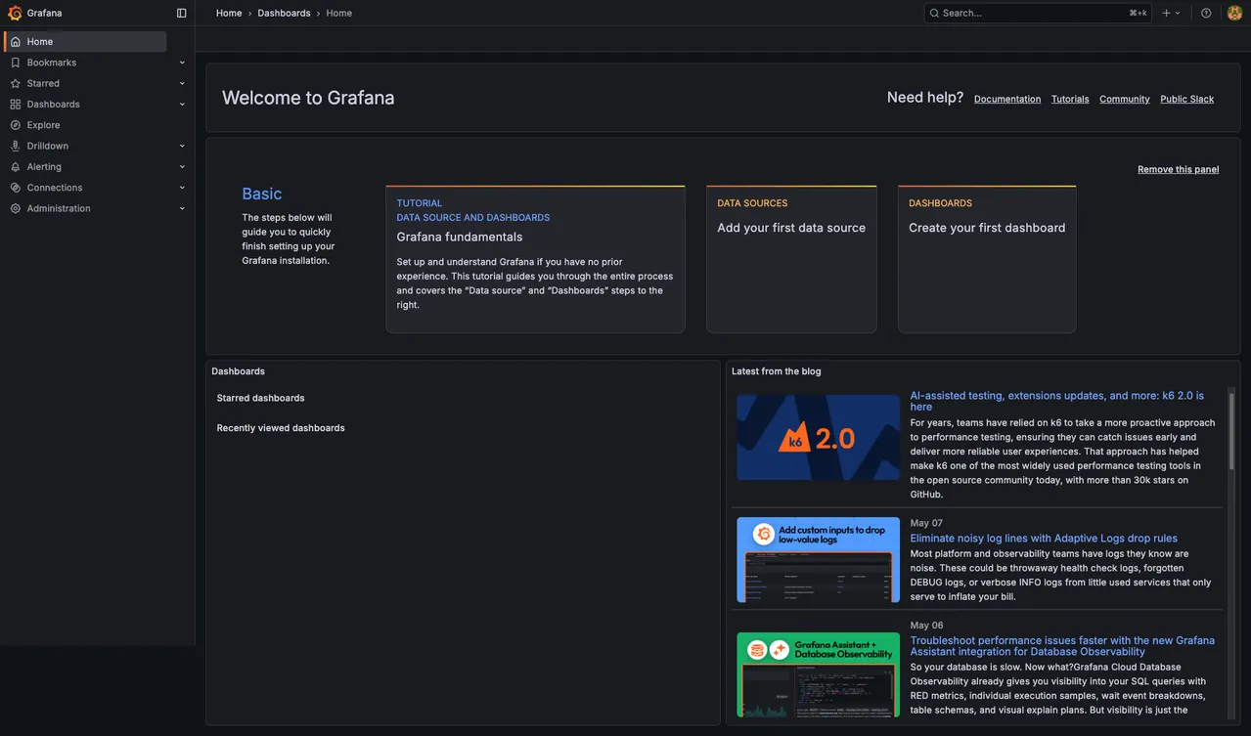Open Administration in the sidebar menu
The width and height of the screenshot is (1251, 736).
[x=59, y=208]
